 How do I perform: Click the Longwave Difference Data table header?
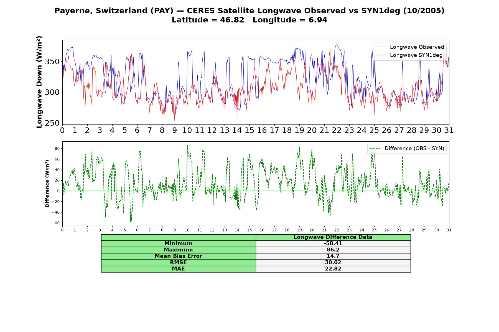[x=333, y=237]
